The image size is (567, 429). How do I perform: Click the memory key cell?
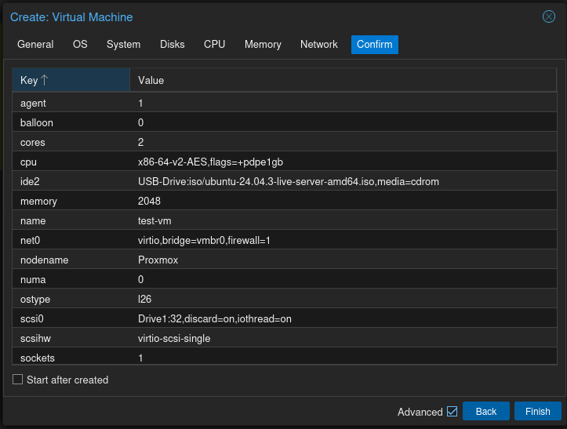point(71,201)
